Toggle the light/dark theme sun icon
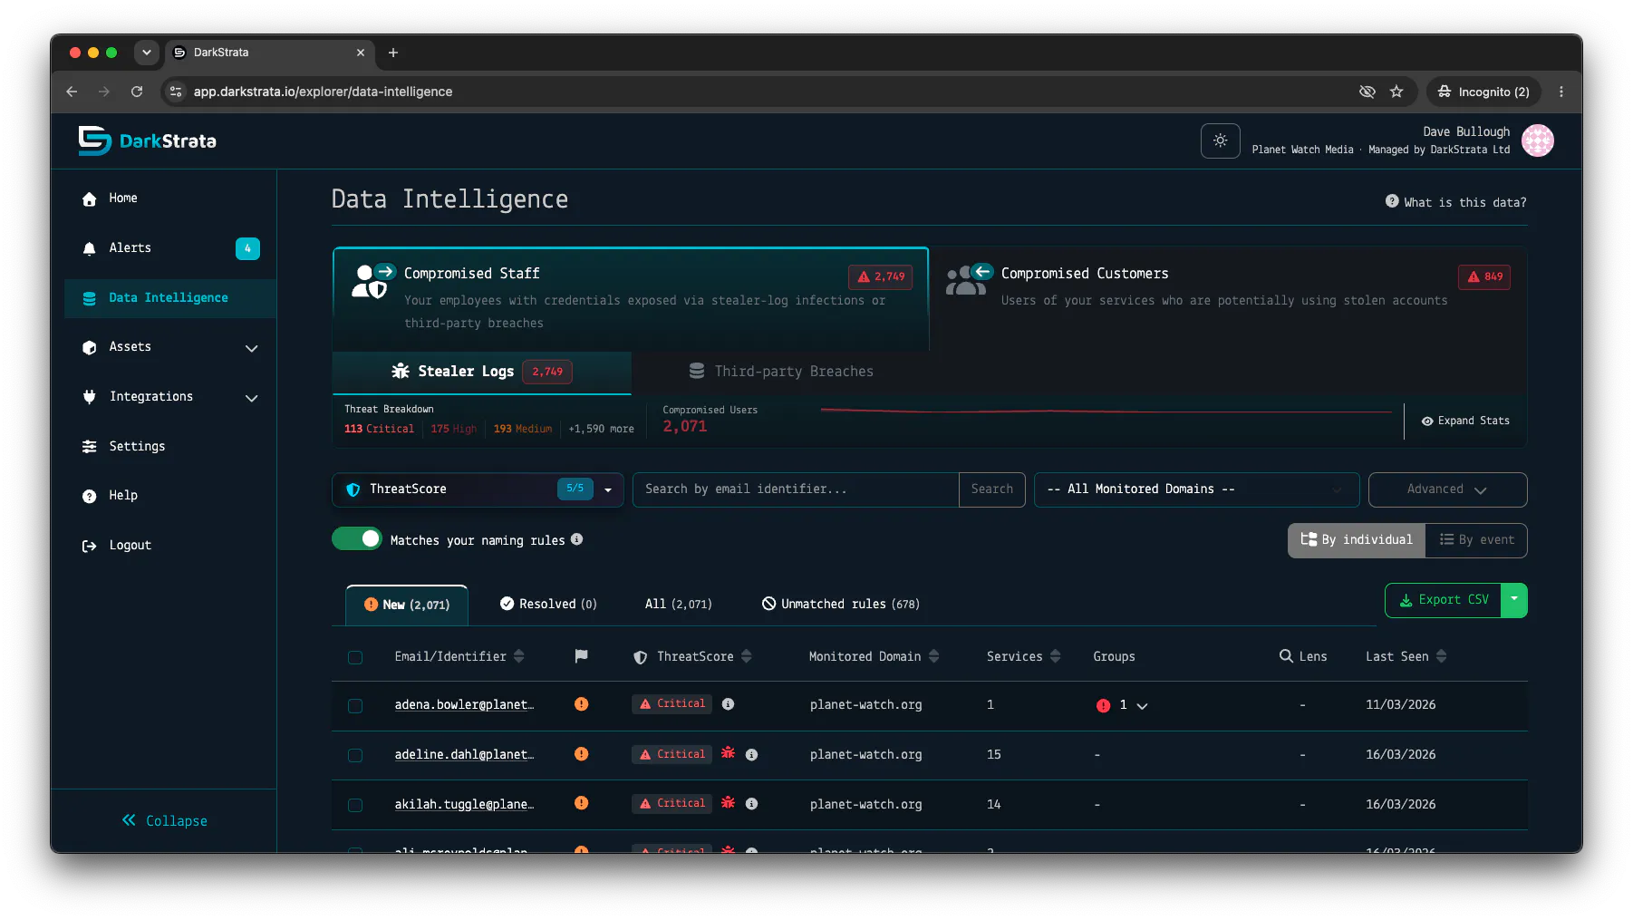 click(x=1220, y=140)
